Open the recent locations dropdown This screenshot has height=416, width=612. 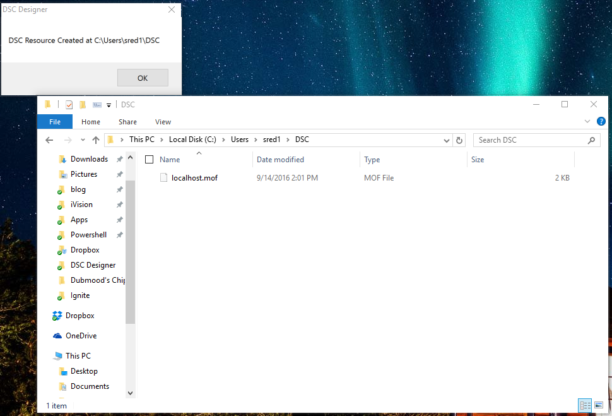click(x=83, y=140)
